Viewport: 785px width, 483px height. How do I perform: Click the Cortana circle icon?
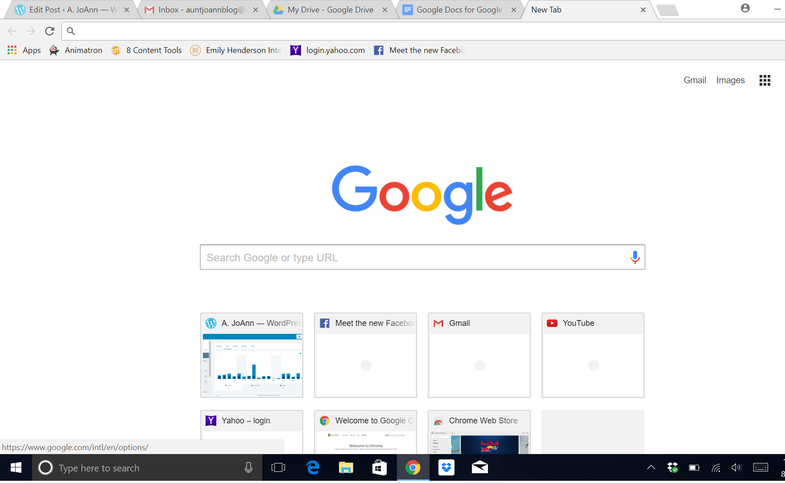tap(45, 468)
